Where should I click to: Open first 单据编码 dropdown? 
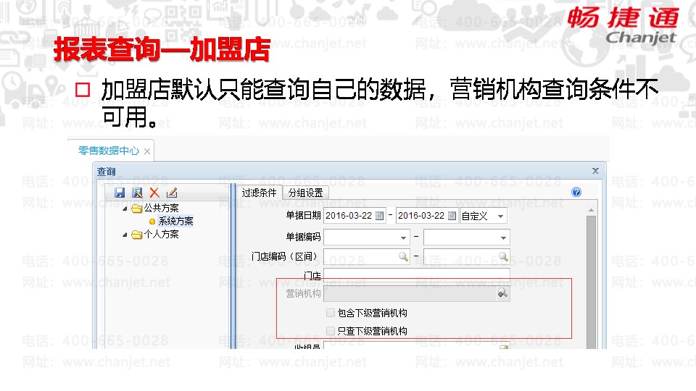[x=403, y=237]
